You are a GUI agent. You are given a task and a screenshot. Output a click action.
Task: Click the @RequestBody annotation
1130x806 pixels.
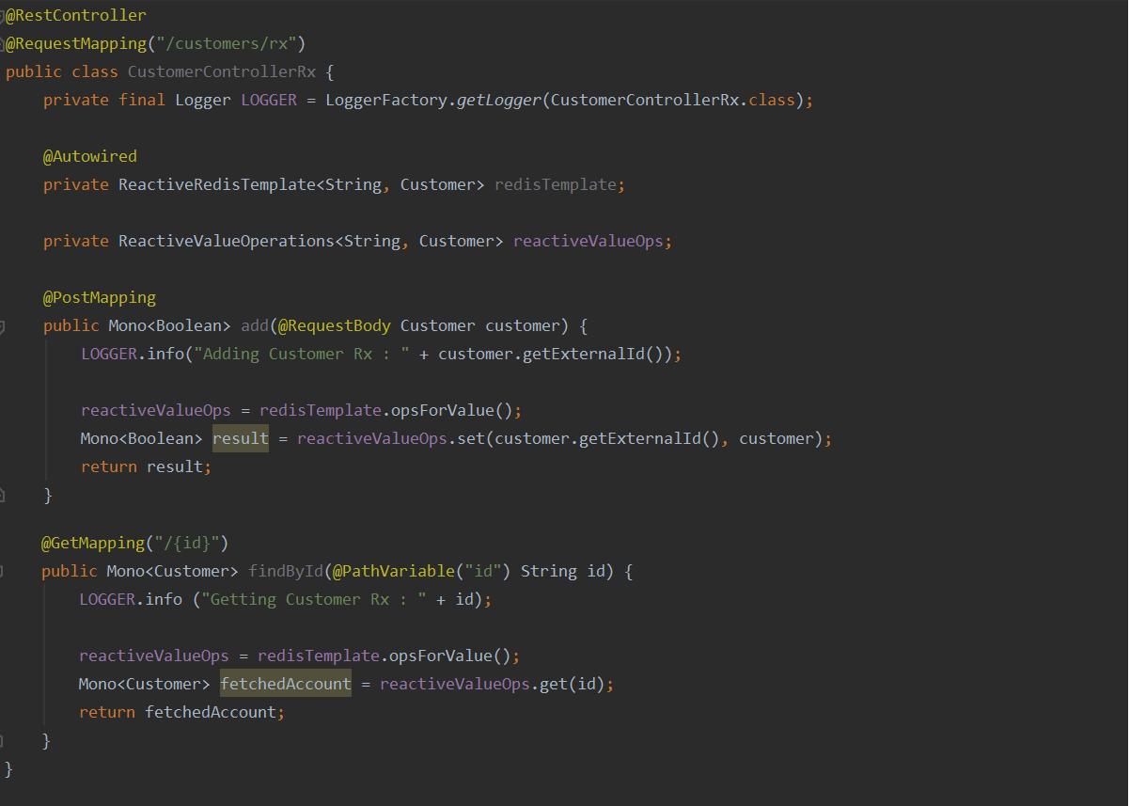point(335,325)
